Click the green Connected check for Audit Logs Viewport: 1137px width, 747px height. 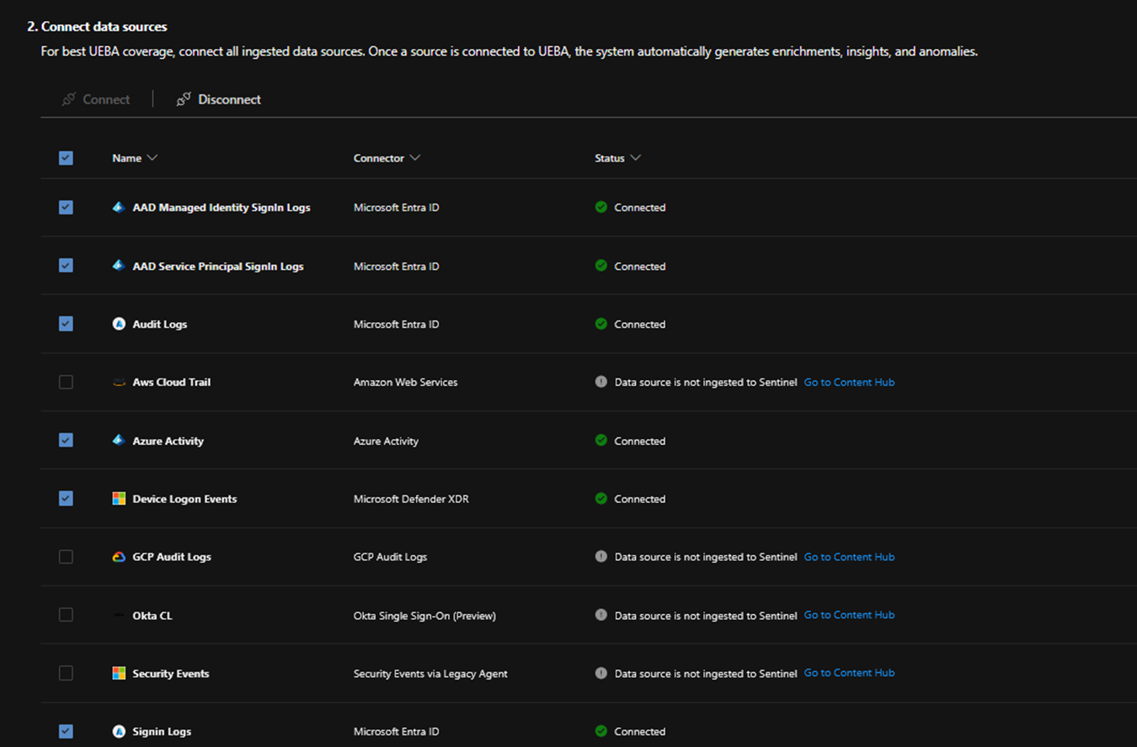(x=601, y=324)
